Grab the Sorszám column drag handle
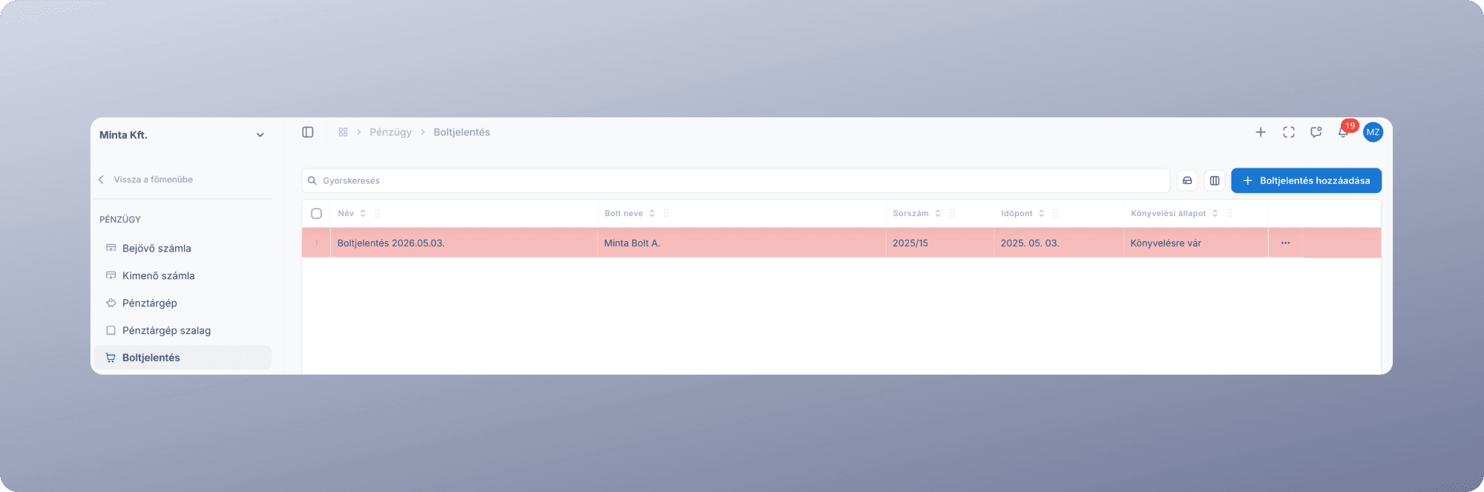Viewport: 1484px width, 492px height. [952, 213]
